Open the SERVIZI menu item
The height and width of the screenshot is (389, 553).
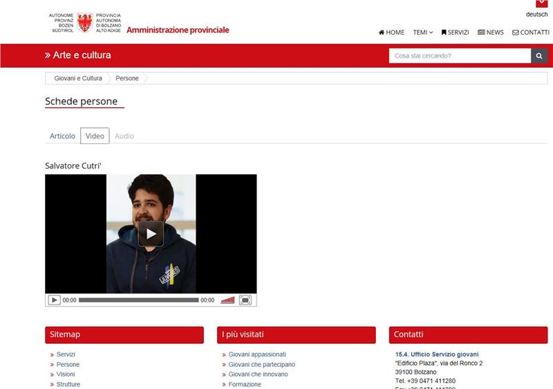[455, 33]
